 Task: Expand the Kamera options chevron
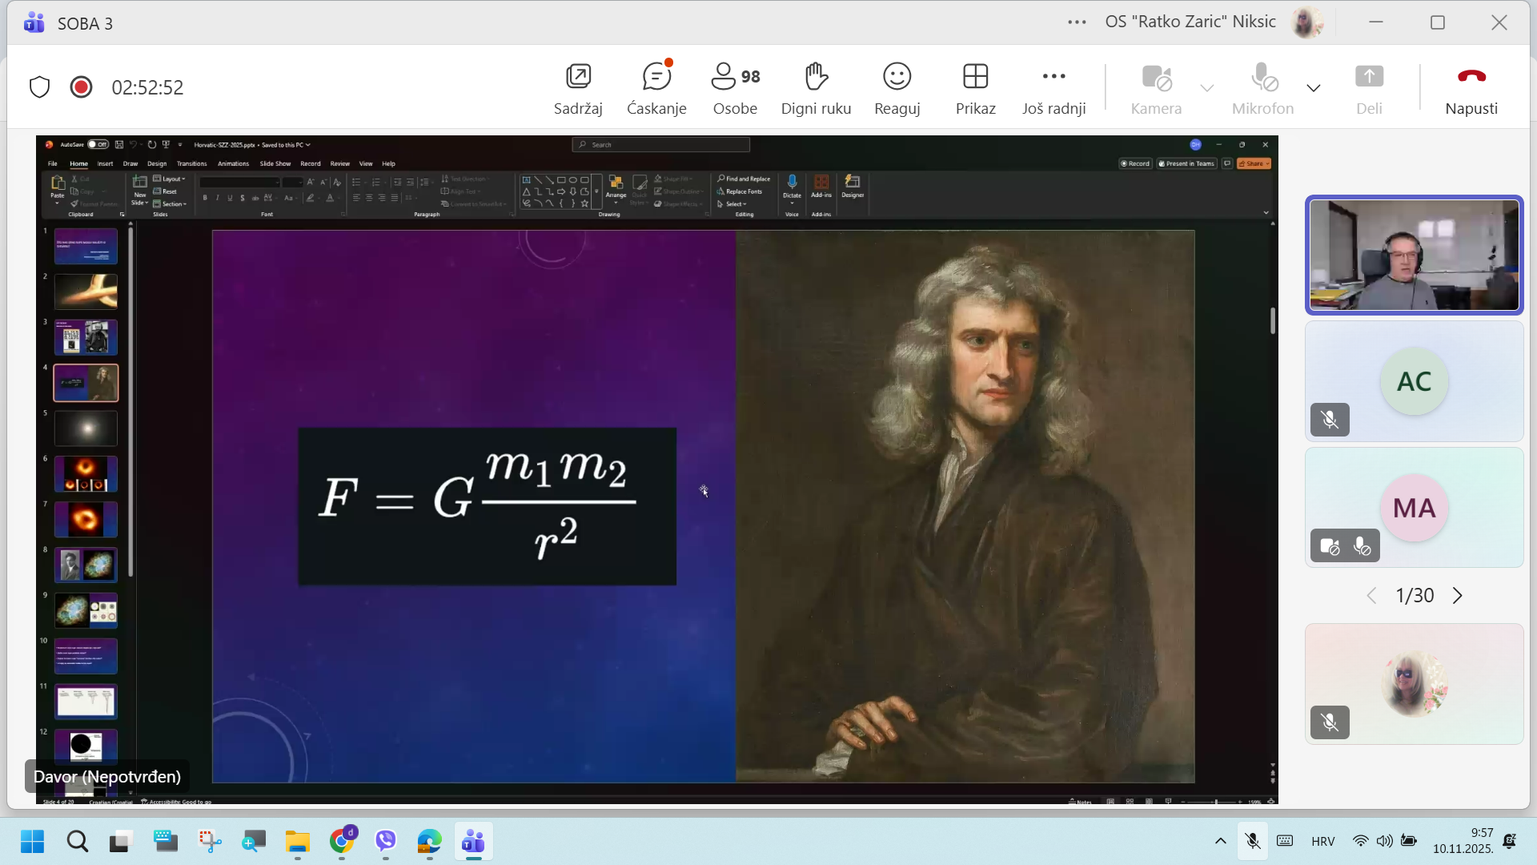(1207, 88)
